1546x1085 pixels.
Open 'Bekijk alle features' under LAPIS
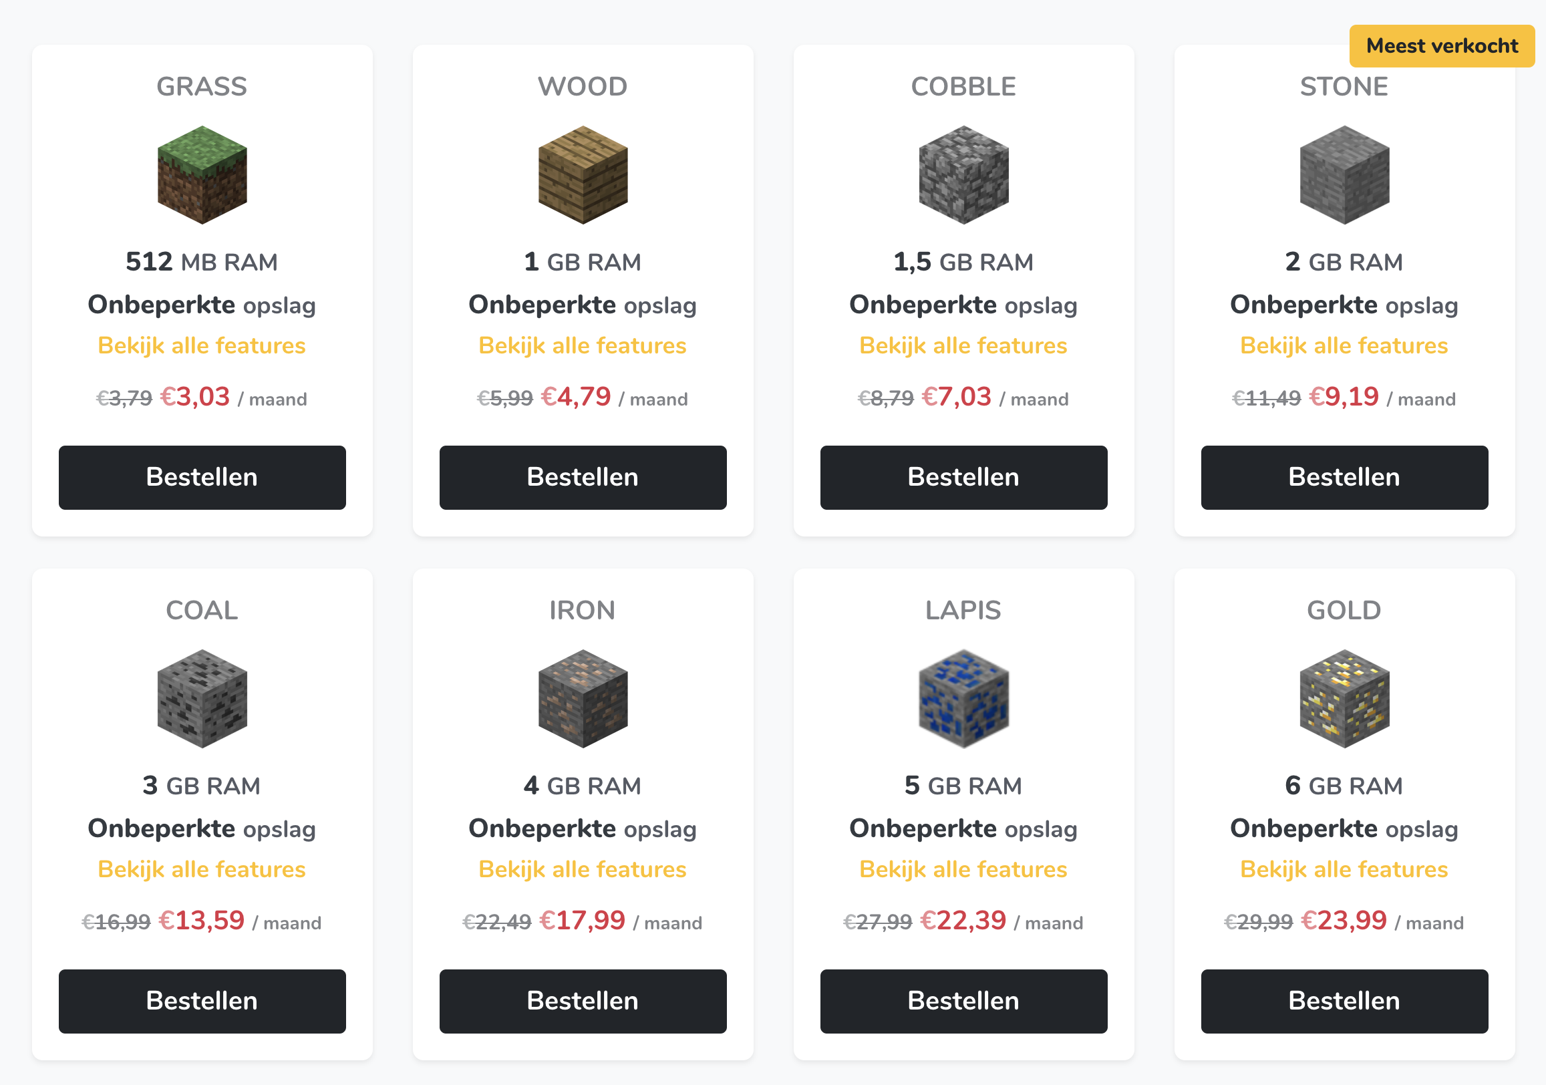click(x=963, y=869)
